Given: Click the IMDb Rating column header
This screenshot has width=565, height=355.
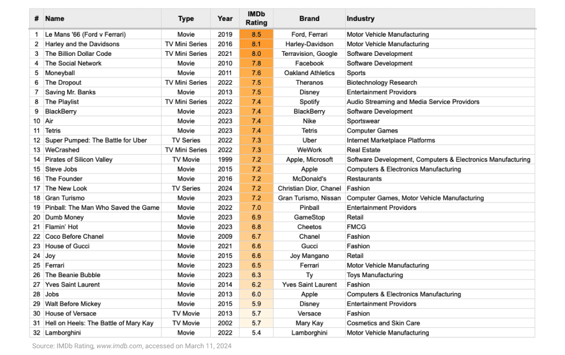Looking at the screenshot, I should [256, 19].
